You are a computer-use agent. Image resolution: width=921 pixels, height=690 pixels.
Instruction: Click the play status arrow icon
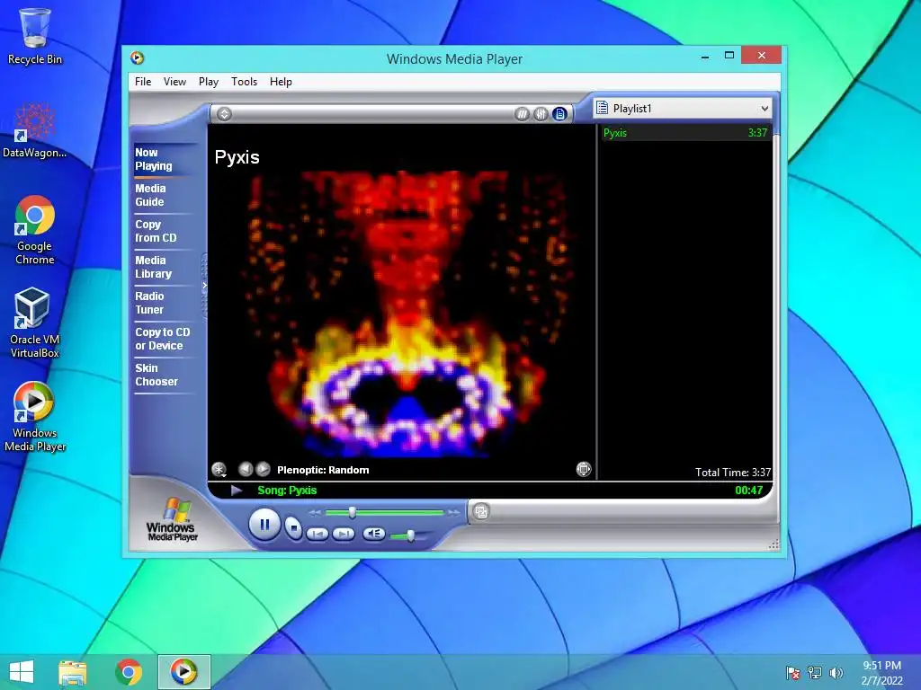coord(237,491)
